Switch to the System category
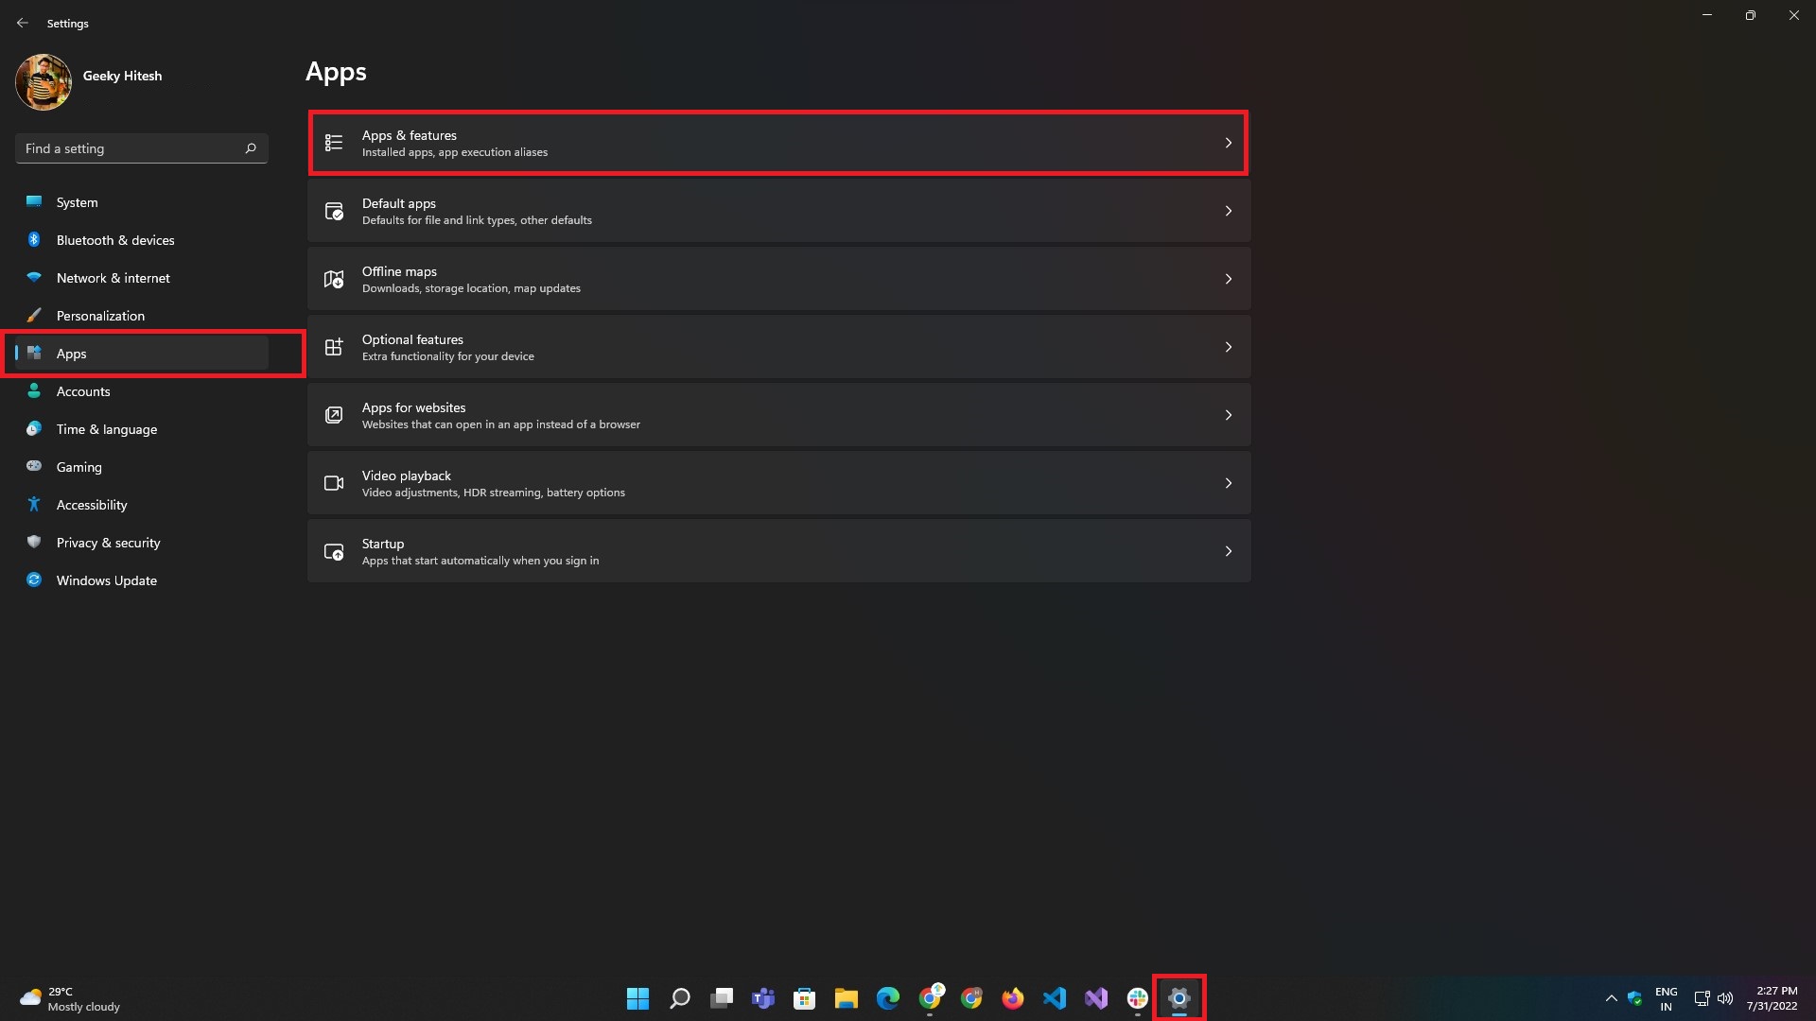 tap(77, 202)
